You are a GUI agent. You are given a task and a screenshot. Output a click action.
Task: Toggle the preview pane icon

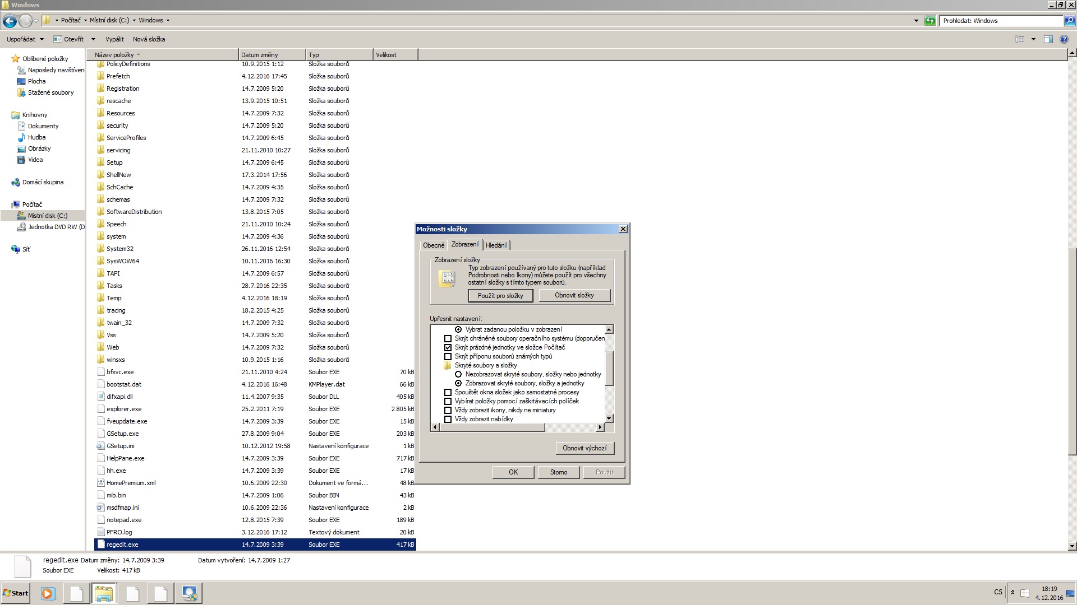tap(1048, 39)
